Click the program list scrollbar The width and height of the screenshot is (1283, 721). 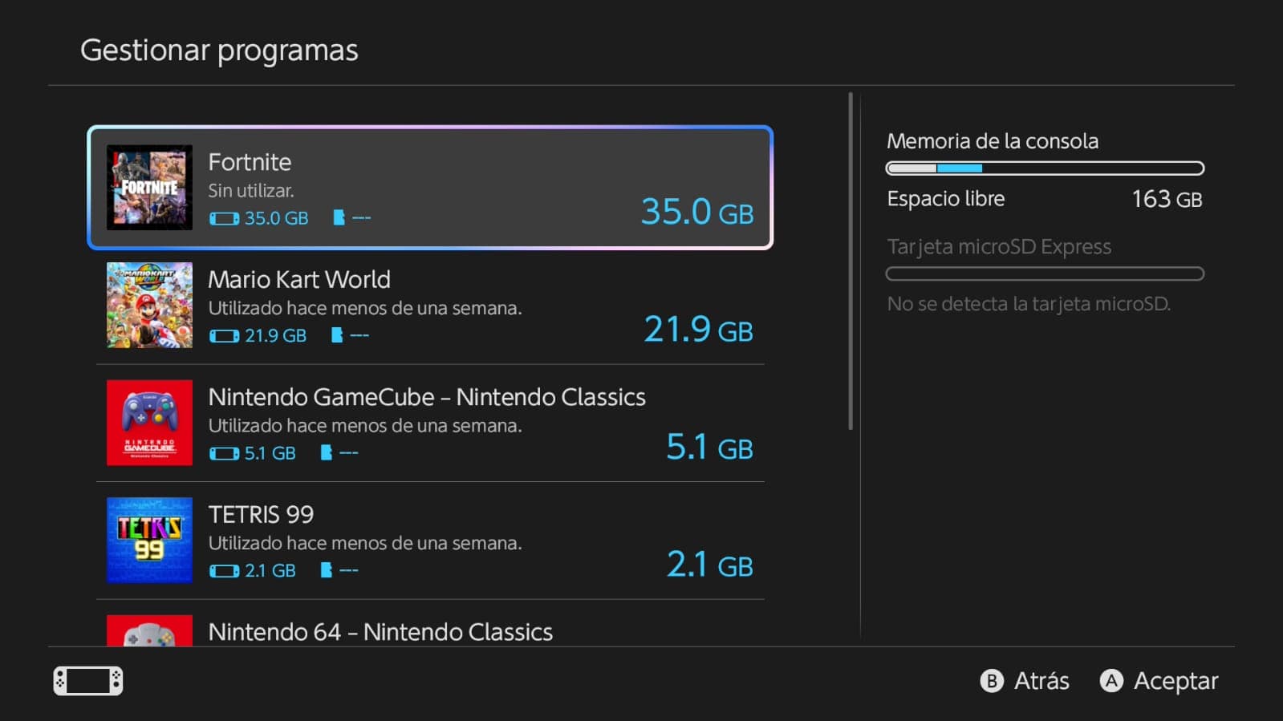851,261
